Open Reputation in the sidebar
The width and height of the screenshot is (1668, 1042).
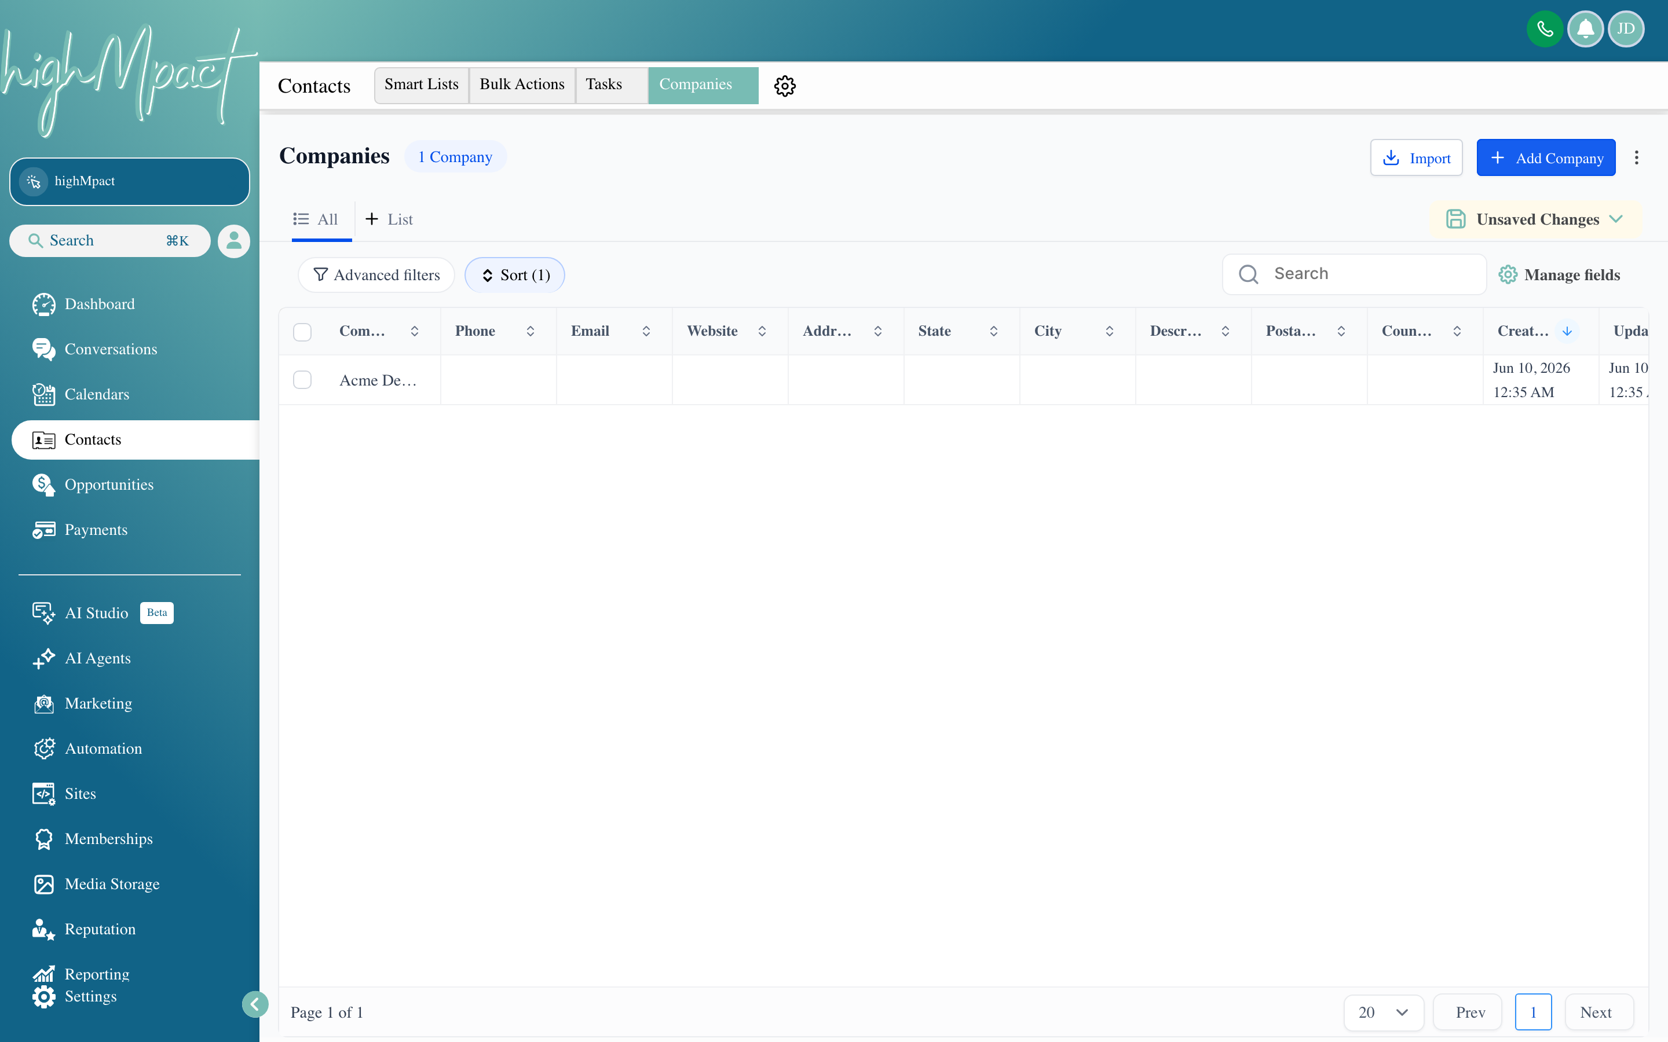[83, 929]
